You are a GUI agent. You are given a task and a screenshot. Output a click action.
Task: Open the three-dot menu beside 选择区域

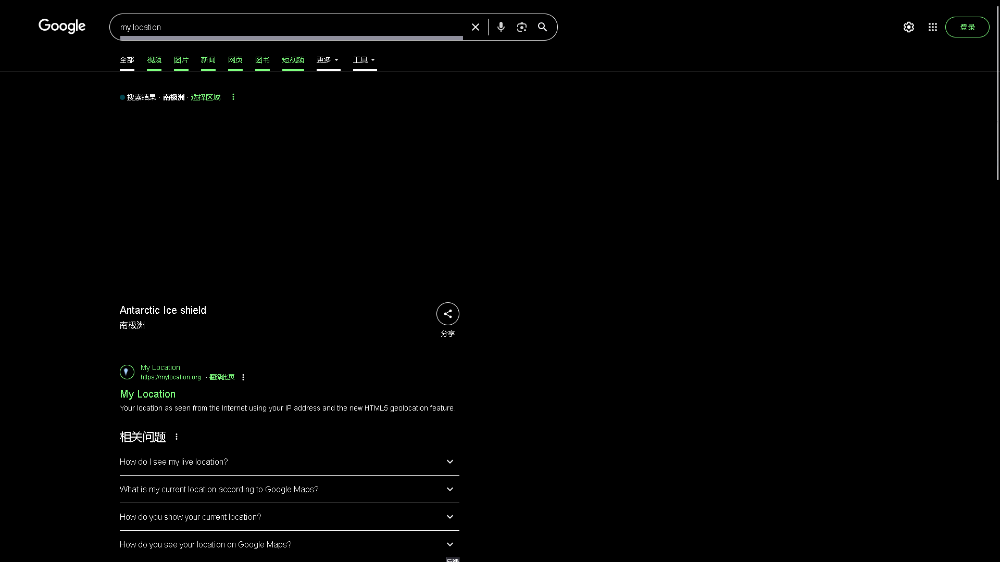click(233, 97)
